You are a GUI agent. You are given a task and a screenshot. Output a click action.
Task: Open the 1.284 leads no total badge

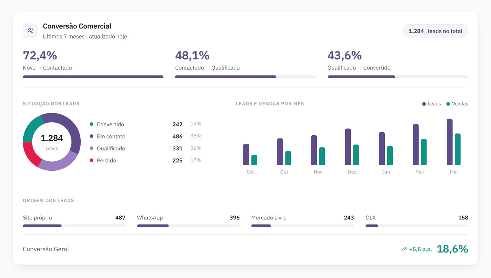point(436,31)
